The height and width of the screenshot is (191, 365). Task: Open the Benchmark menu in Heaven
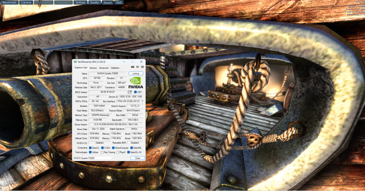[x=9, y=2]
